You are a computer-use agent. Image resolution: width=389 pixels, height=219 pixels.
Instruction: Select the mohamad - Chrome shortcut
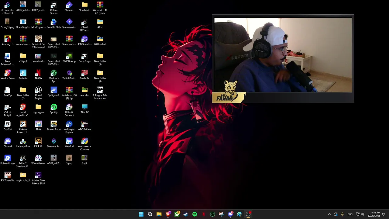(x=84, y=144)
